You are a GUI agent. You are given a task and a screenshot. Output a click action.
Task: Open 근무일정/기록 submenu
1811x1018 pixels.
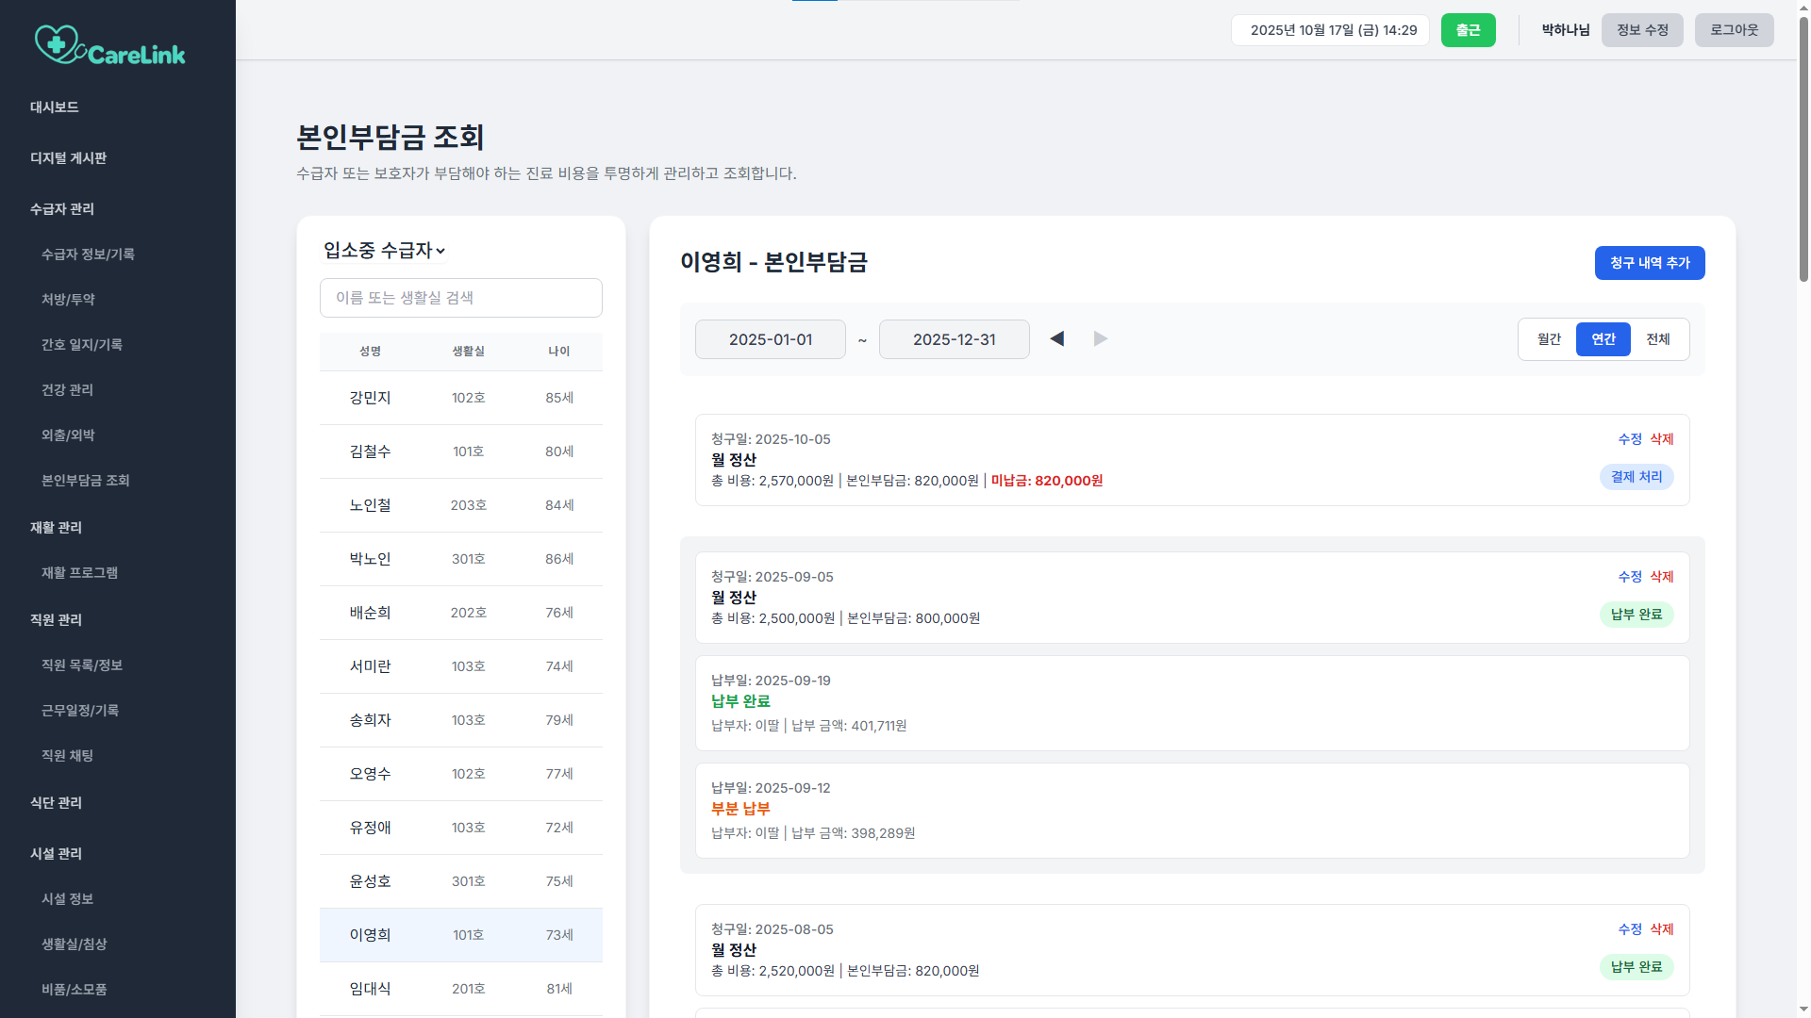80,711
